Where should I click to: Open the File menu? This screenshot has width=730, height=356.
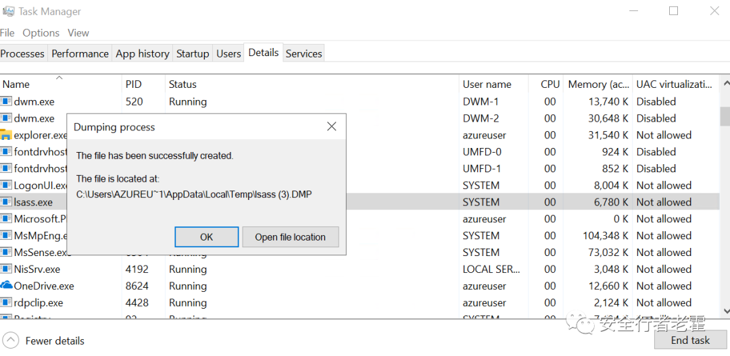pyautogui.click(x=7, y=33)
